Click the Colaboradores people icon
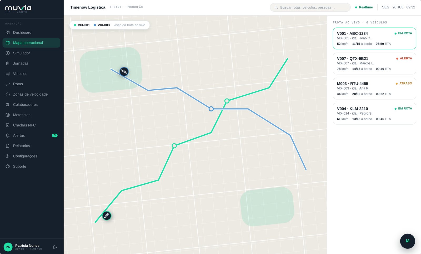This screenshot has width=421, height=254. coord(8,105)
